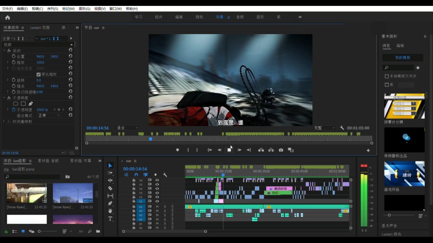This screenshot has height=243, width=433.
Task: Create an ellipse mask under opacity
Action: [16, 104]
